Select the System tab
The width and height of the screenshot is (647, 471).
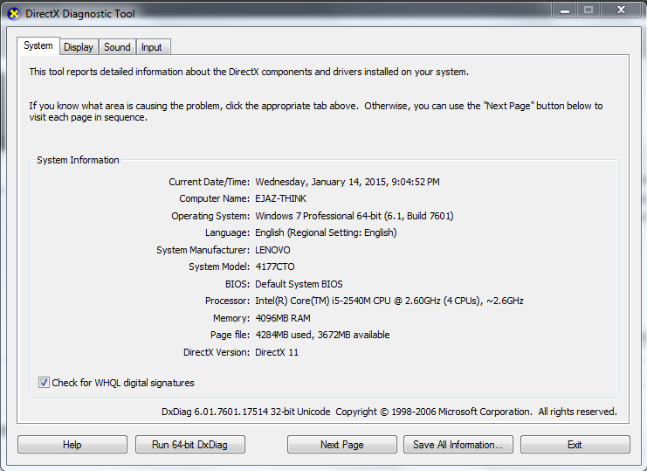[x=38, y=45]
